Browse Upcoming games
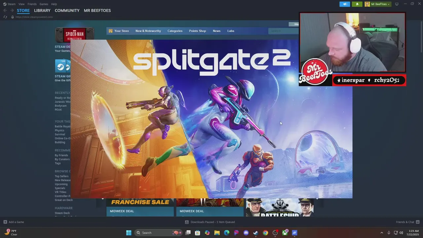Screen dimensions: 423x238 pos(61,184)
